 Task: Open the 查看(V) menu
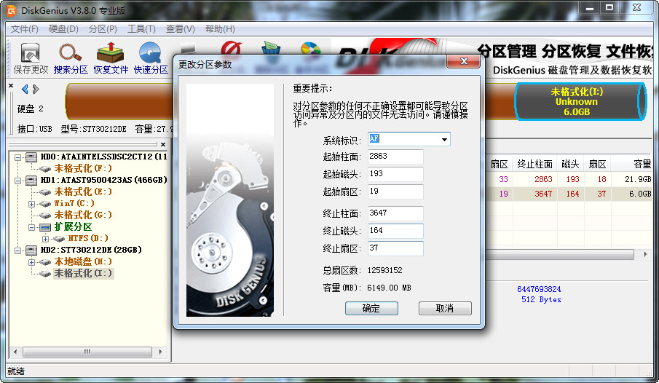pos(180,29)
